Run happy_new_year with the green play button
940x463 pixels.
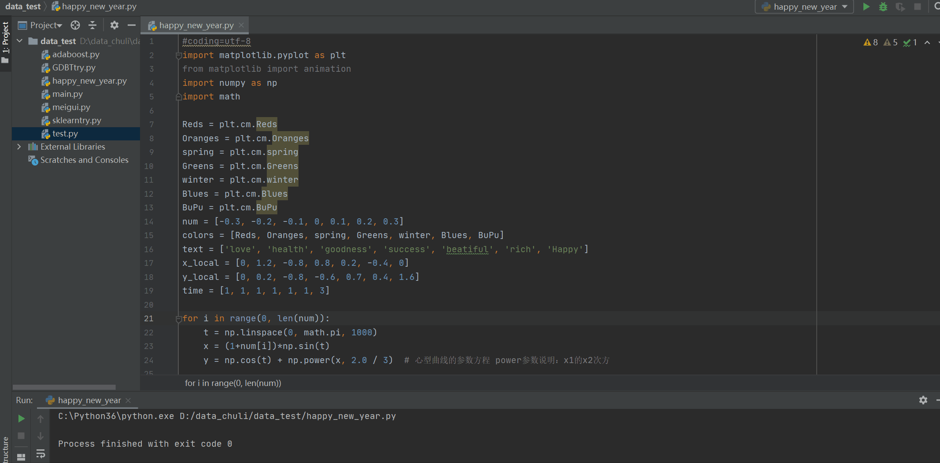(x=866, y=7)
